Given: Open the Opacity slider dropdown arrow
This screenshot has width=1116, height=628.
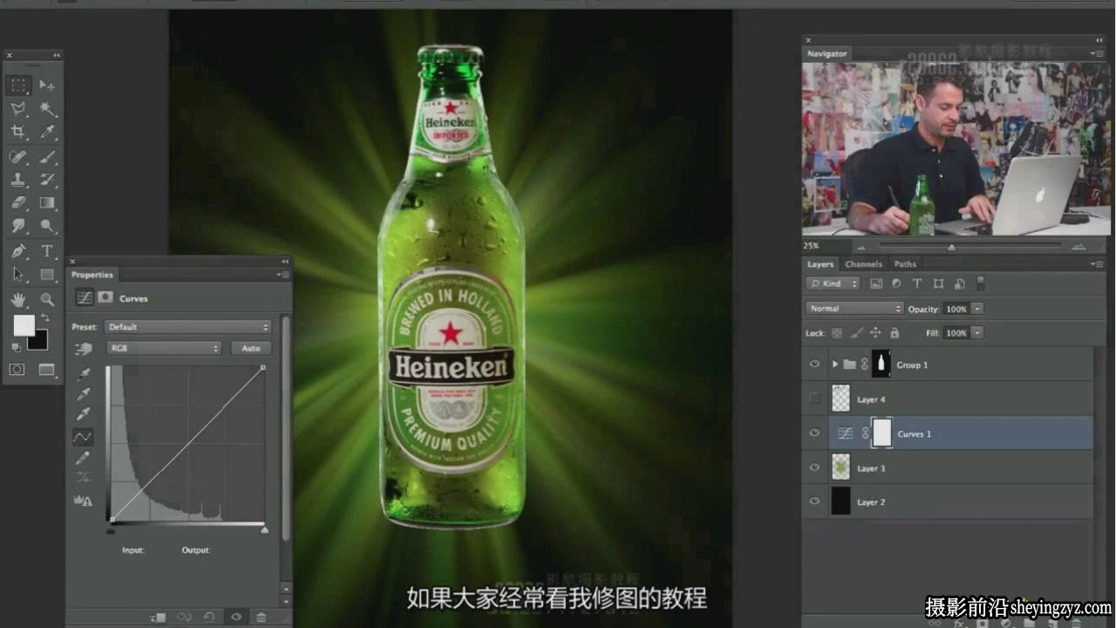Looking at the screenshot, I should (x=977, y=309).
